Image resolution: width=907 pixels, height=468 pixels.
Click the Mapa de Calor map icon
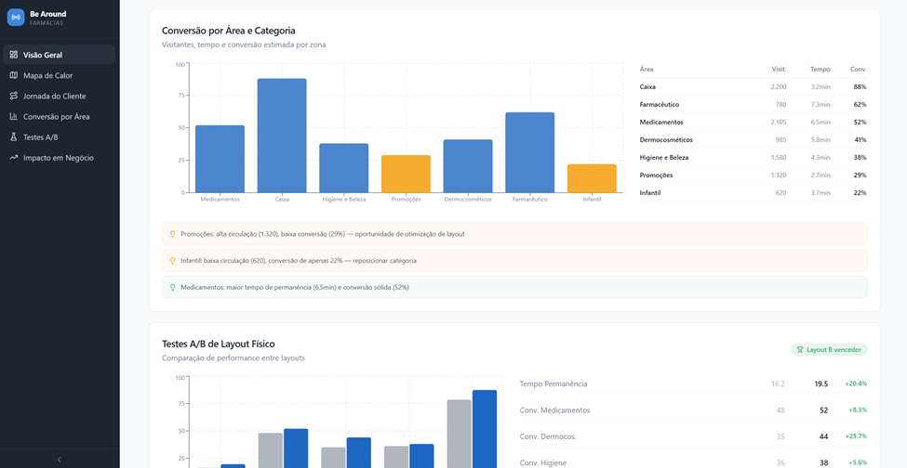[14, 75]
